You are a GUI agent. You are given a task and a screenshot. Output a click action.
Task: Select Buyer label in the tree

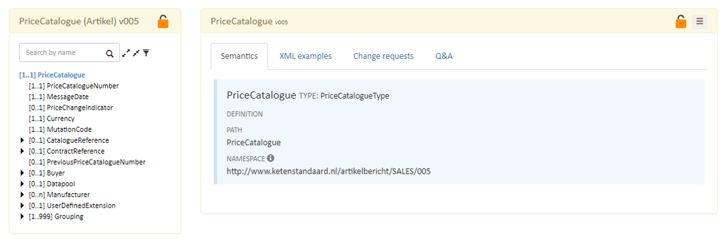[x=46, y=173]
